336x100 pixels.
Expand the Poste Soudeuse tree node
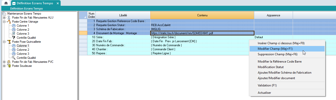click(4, 66)
